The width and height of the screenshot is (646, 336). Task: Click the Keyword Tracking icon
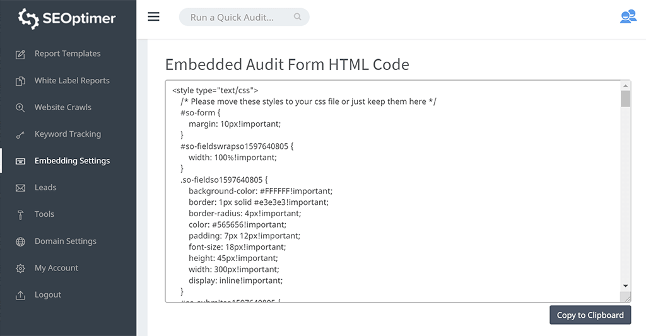tap(21, 134)
